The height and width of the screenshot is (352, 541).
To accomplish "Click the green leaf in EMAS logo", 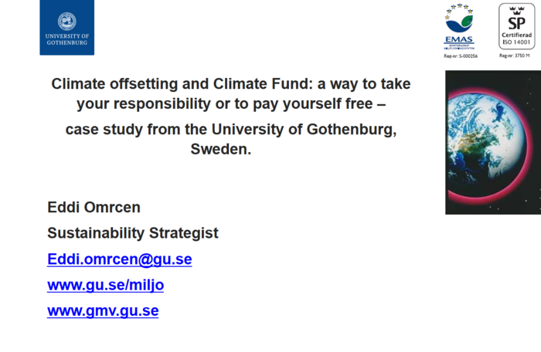I will tap(467, 21).
